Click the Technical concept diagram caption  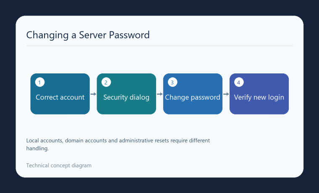point(59,165)
